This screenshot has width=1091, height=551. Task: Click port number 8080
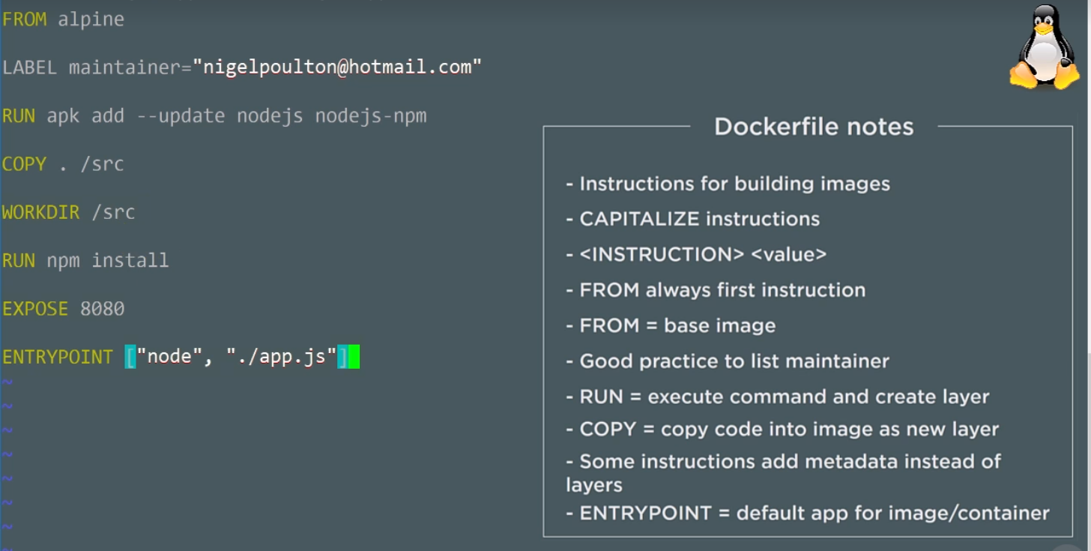[x=103, y=308]
